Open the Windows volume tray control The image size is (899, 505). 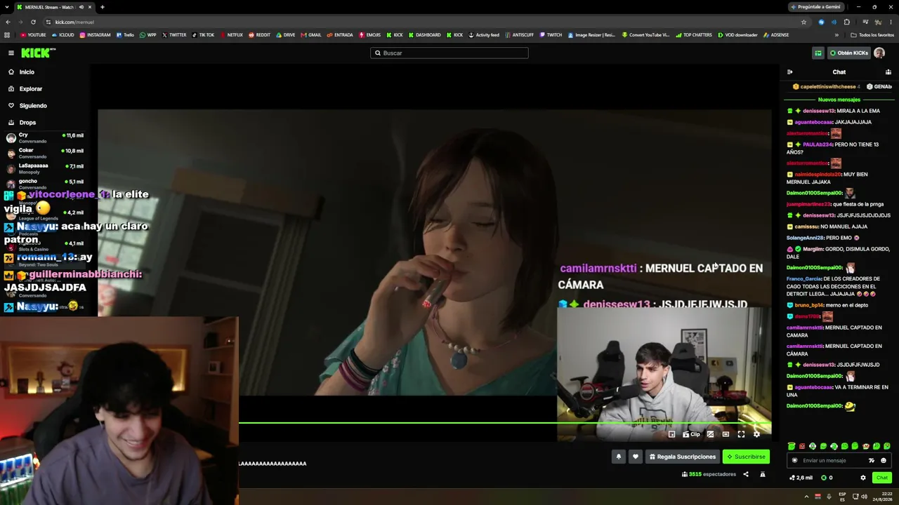tap(864, 497)
